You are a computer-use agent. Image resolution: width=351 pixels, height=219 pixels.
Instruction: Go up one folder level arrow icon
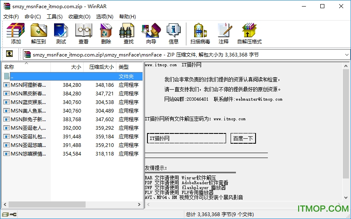[x=9, y=54]
